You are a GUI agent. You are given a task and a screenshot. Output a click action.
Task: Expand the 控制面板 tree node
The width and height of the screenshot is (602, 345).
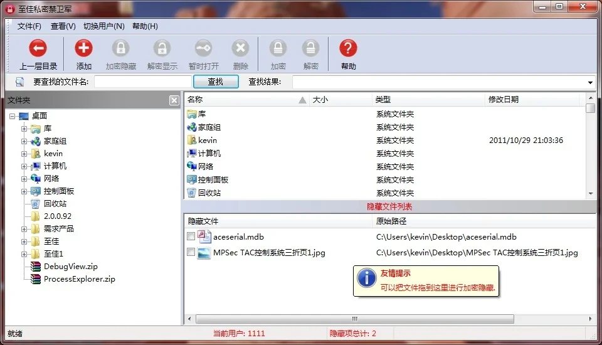coord(24,191)
